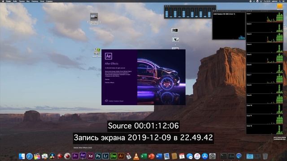Screen dimensions: 287x161
Task: Launch Adobe Xd from the Dock
Action: (x=91, y=156)
